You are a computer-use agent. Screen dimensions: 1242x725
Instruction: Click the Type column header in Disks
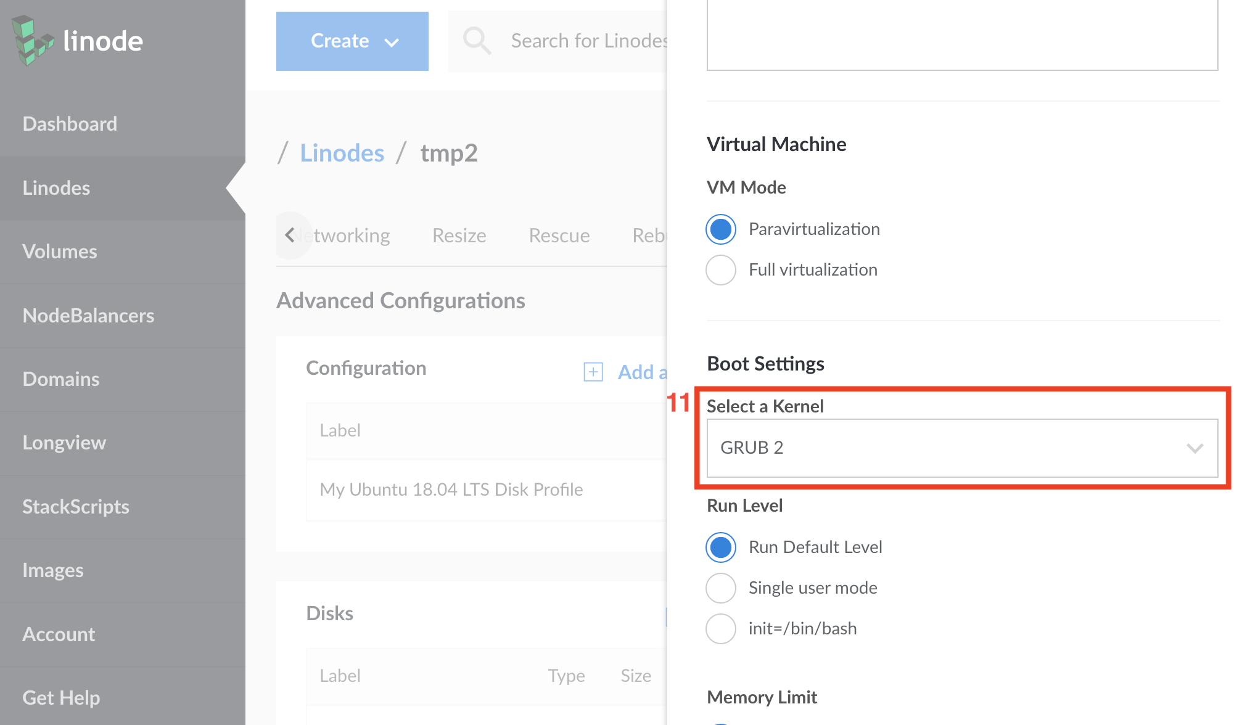coord(566,676)
